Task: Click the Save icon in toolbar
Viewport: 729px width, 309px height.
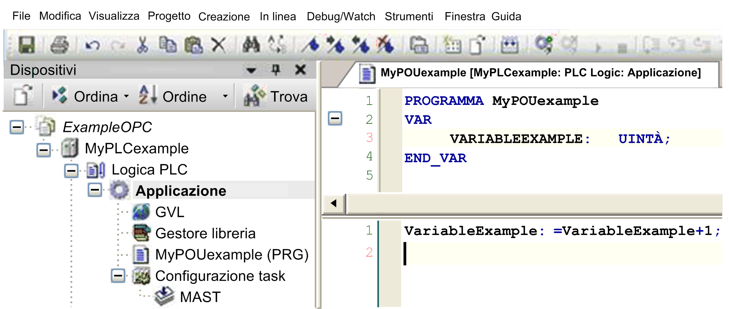Action: click(x=27, y=45)
